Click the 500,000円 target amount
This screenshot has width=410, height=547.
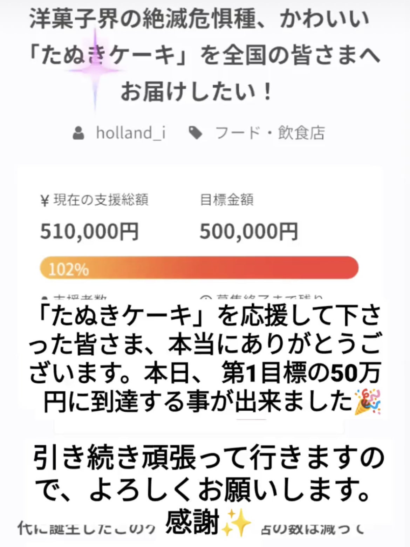tap(249, 232)
